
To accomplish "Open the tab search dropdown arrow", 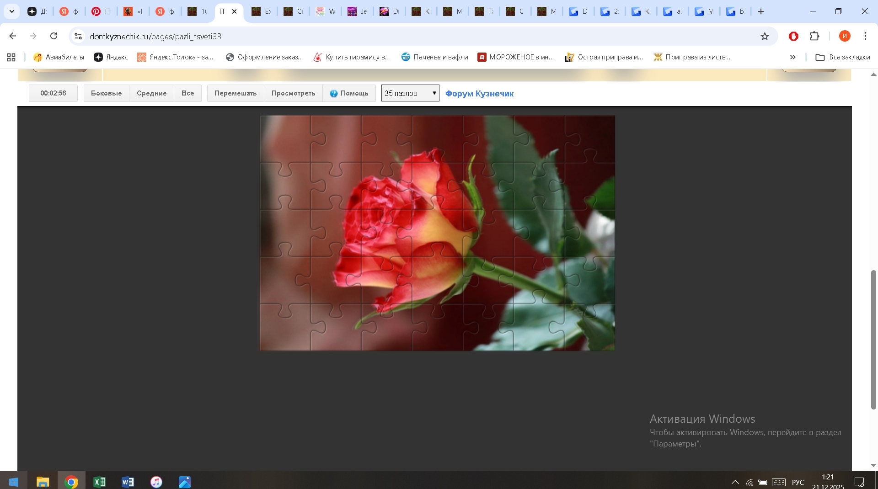I will (12, 11).
